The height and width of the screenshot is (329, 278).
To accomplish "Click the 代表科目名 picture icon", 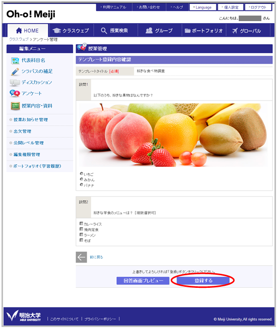I will pyautogui.click(x=15, y=61).
